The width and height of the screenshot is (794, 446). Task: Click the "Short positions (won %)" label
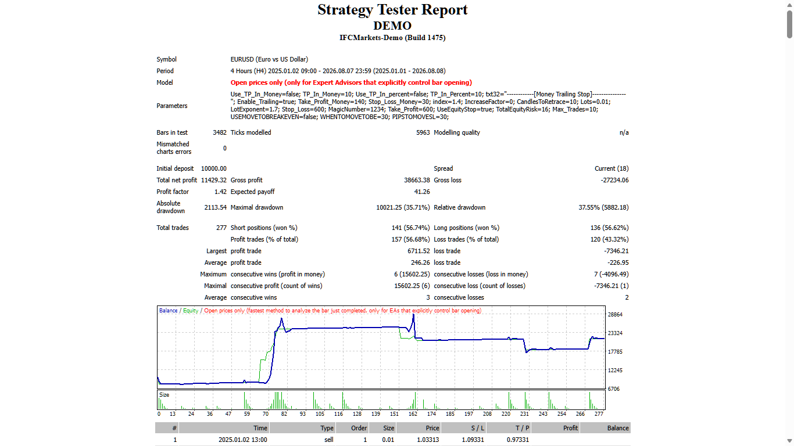pyautogui.click(x=264, y=228)
